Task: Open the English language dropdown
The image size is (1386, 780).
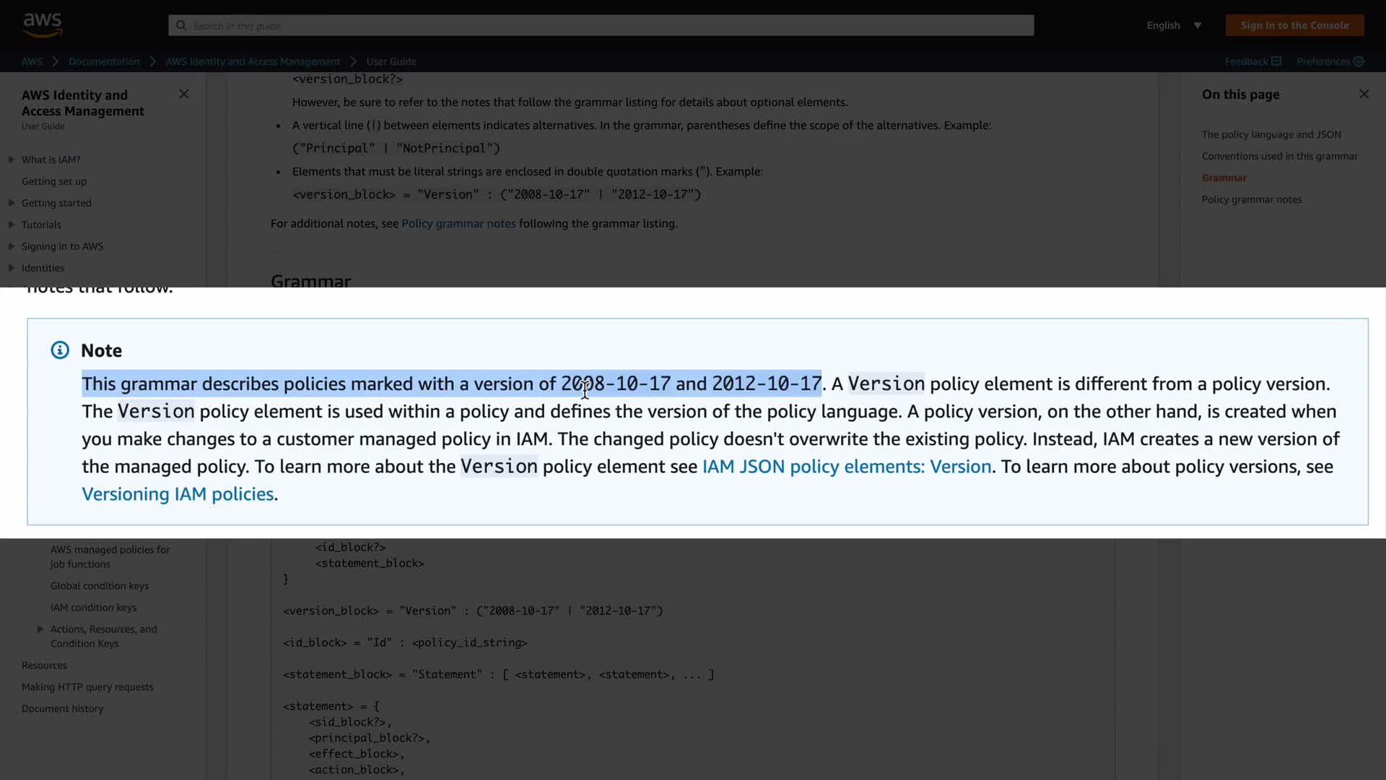Action: pyautogui.click(x=1174, y=25)
